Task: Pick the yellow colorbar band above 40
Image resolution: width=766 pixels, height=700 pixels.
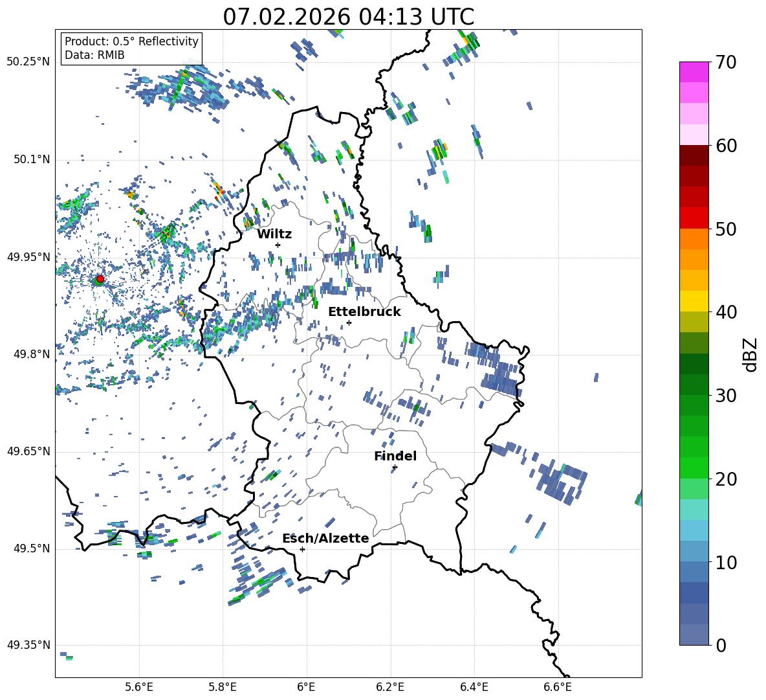Action: tap(694, 301)
